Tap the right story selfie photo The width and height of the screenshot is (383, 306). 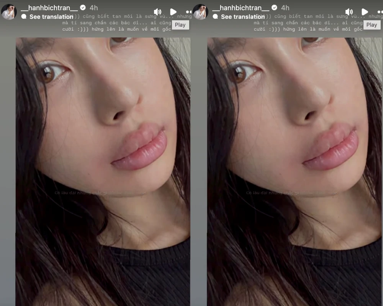(x=294, y=172)
